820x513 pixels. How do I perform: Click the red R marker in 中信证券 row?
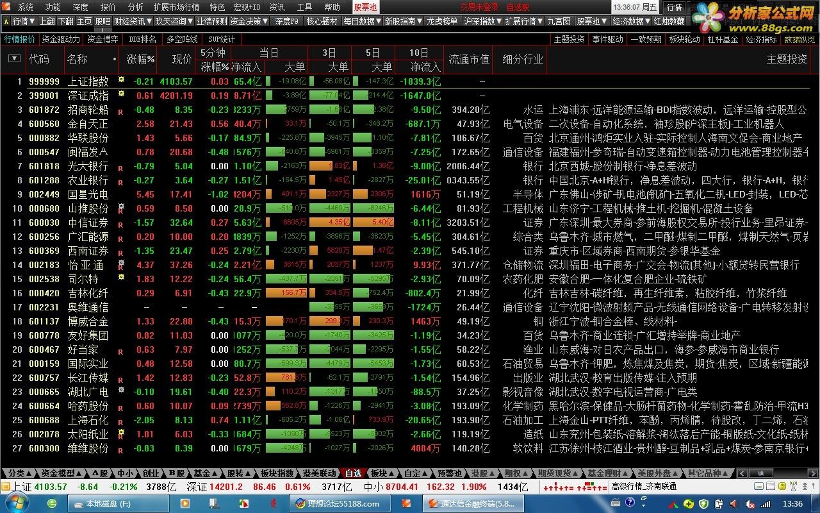[x=120, y=224]
